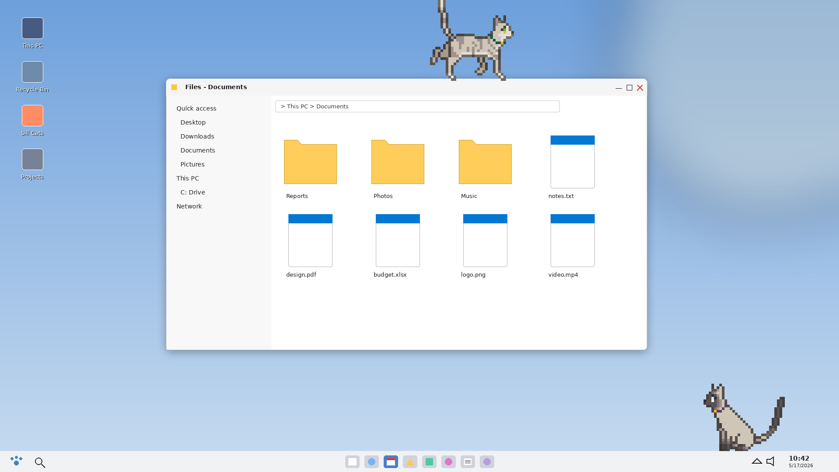The image size is (839, 472).
Task: Click the active Files taskbar app
Action: (391, 462)
